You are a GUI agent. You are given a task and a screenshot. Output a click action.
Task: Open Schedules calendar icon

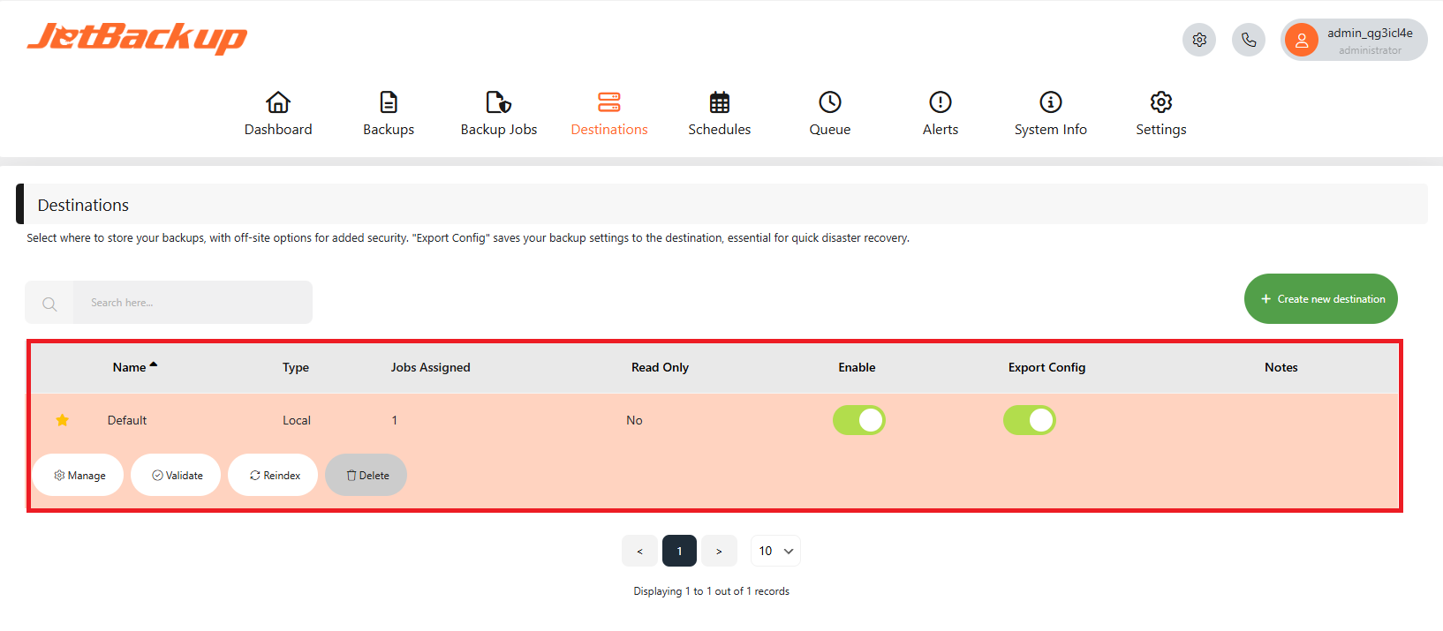(720, 103)
